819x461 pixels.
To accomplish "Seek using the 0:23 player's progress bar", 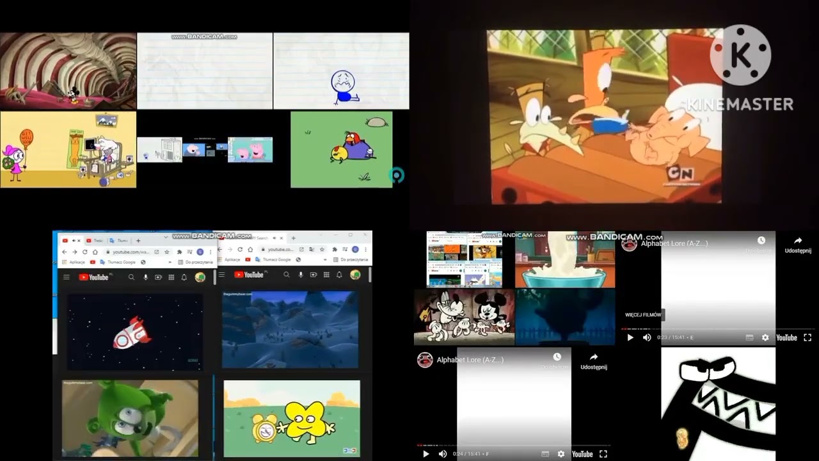I will 718,328.
